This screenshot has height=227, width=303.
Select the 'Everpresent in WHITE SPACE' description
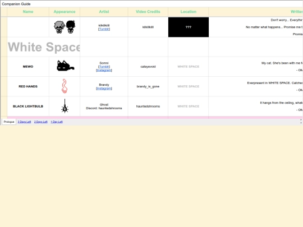(x=256, y=86)
